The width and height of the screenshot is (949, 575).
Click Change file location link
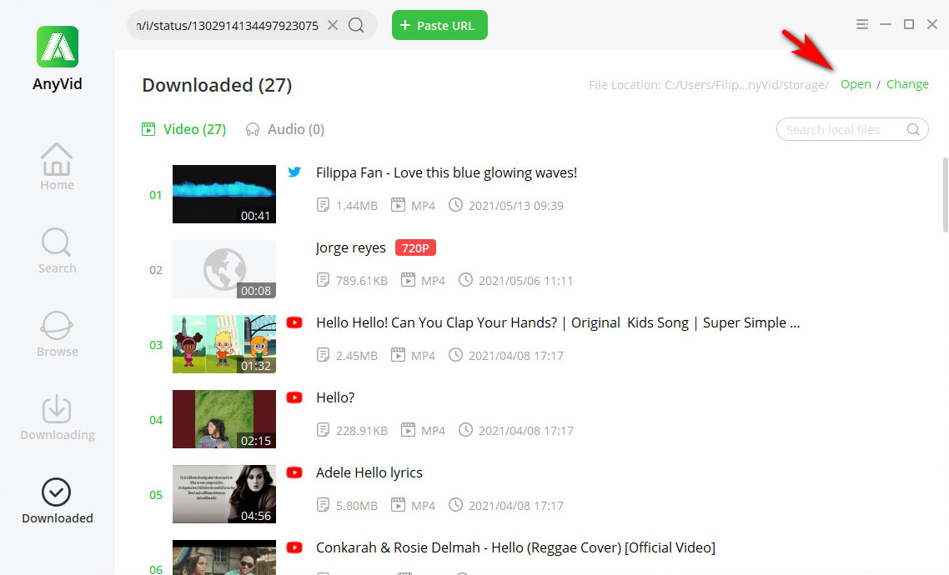[907, 84]
